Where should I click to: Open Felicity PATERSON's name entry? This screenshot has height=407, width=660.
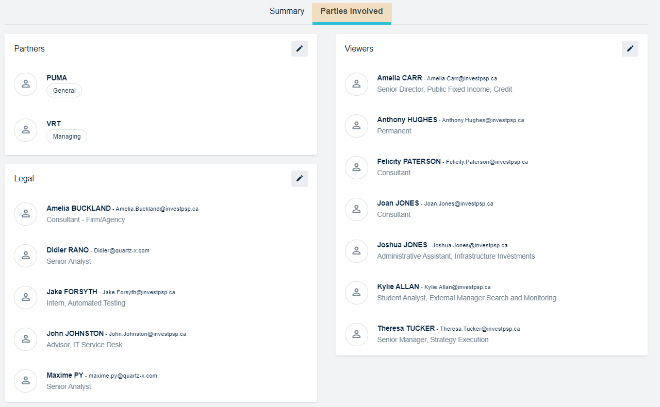point(408,161)
